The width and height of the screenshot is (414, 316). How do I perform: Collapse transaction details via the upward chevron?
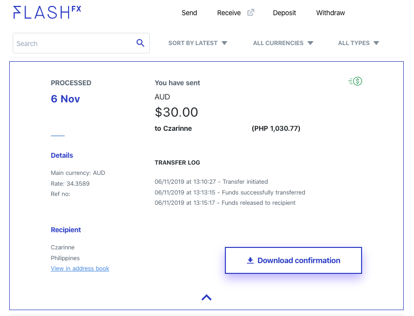coord(206,297)
